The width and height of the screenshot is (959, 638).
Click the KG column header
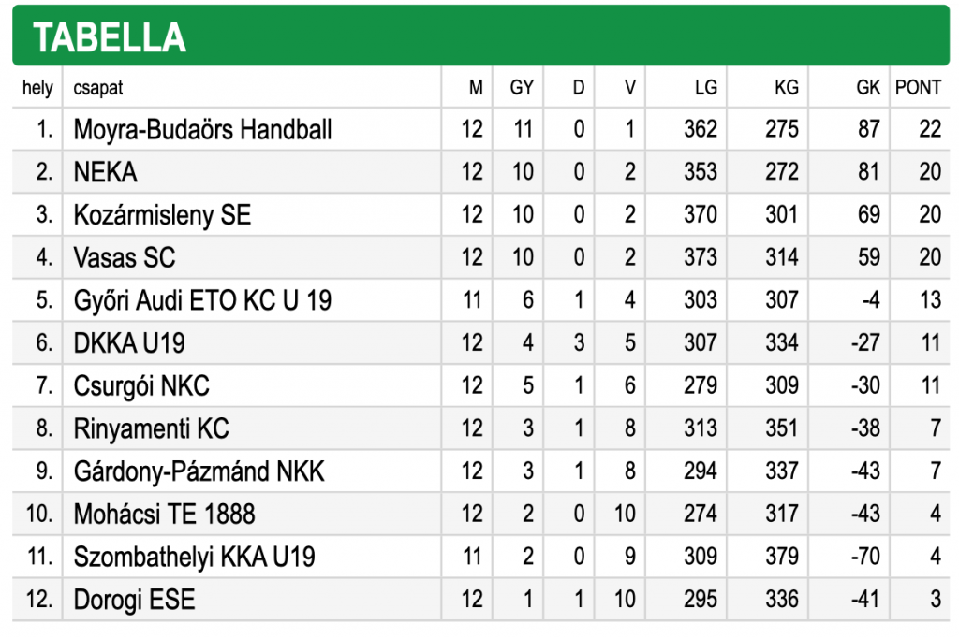787,88
